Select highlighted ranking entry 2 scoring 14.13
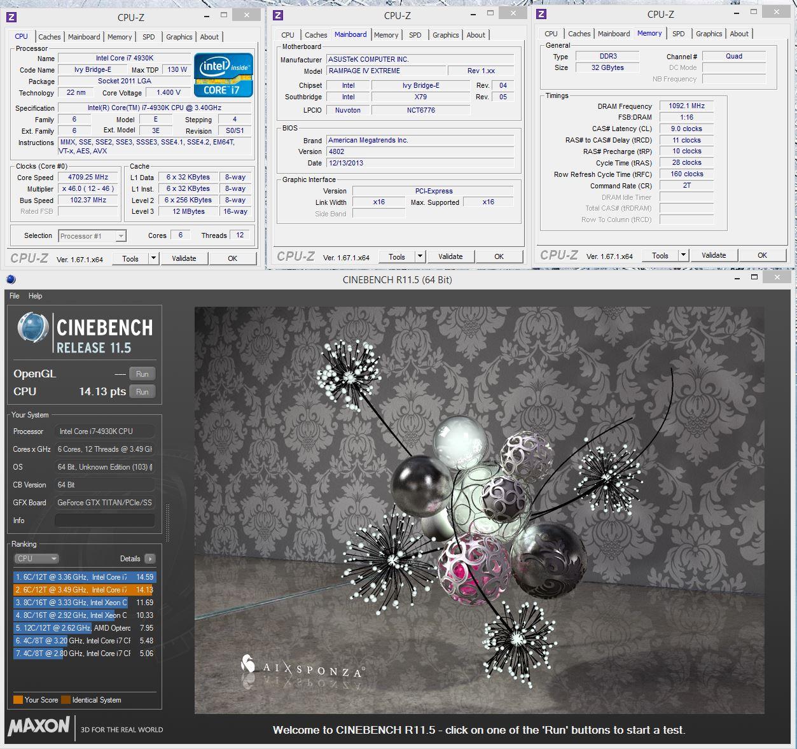This screenshot has height=749, width=797. click(84, 590)
